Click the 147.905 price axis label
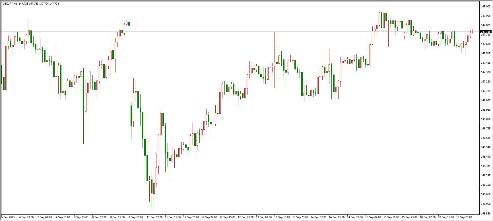493x221 pixels. (486, 16)
